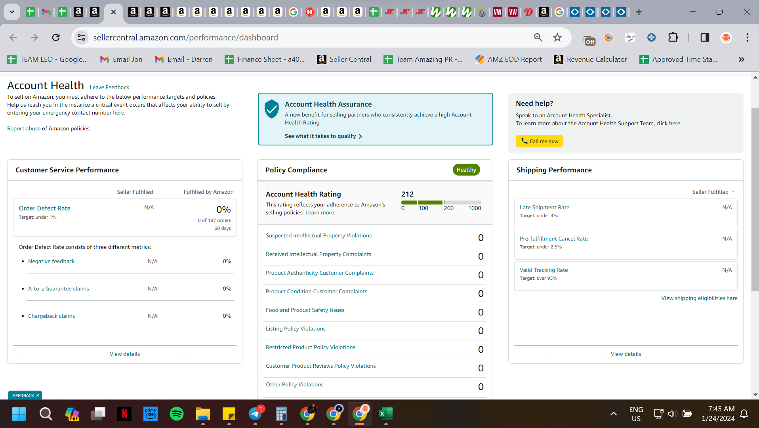
Task: Show more bookmarks chevron
Action: click(x=742, y=59)
